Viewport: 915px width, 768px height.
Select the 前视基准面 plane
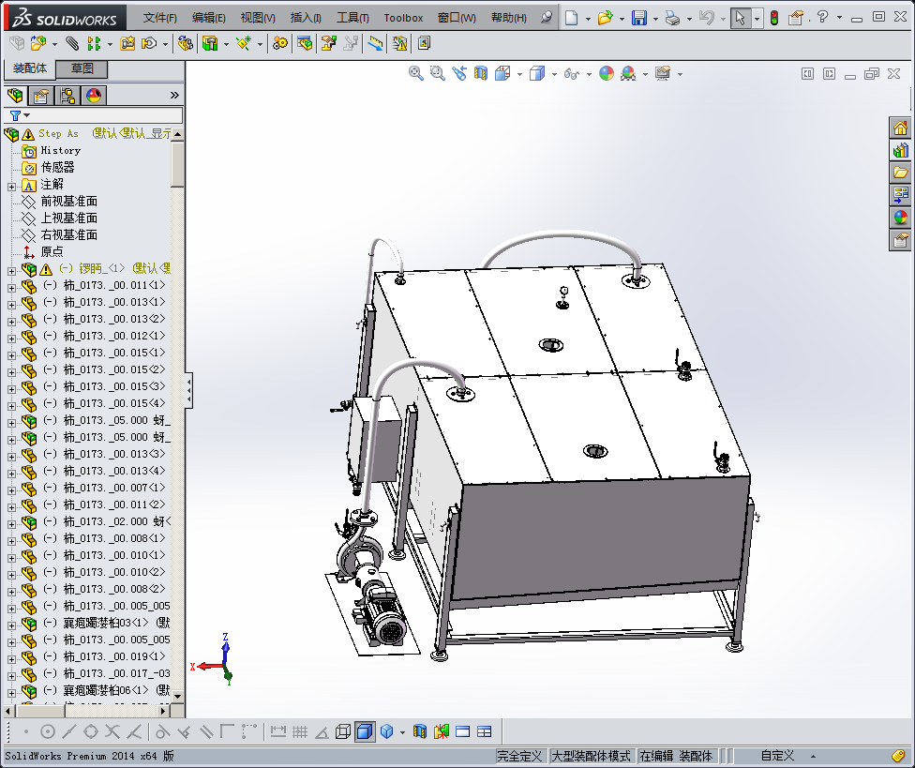coord(68,202)
